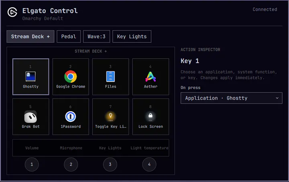Image resolution: width=289 pixels, height=182 pixels.
Task: Select the Lock Screen padlock icon
Action: [151, 116]
